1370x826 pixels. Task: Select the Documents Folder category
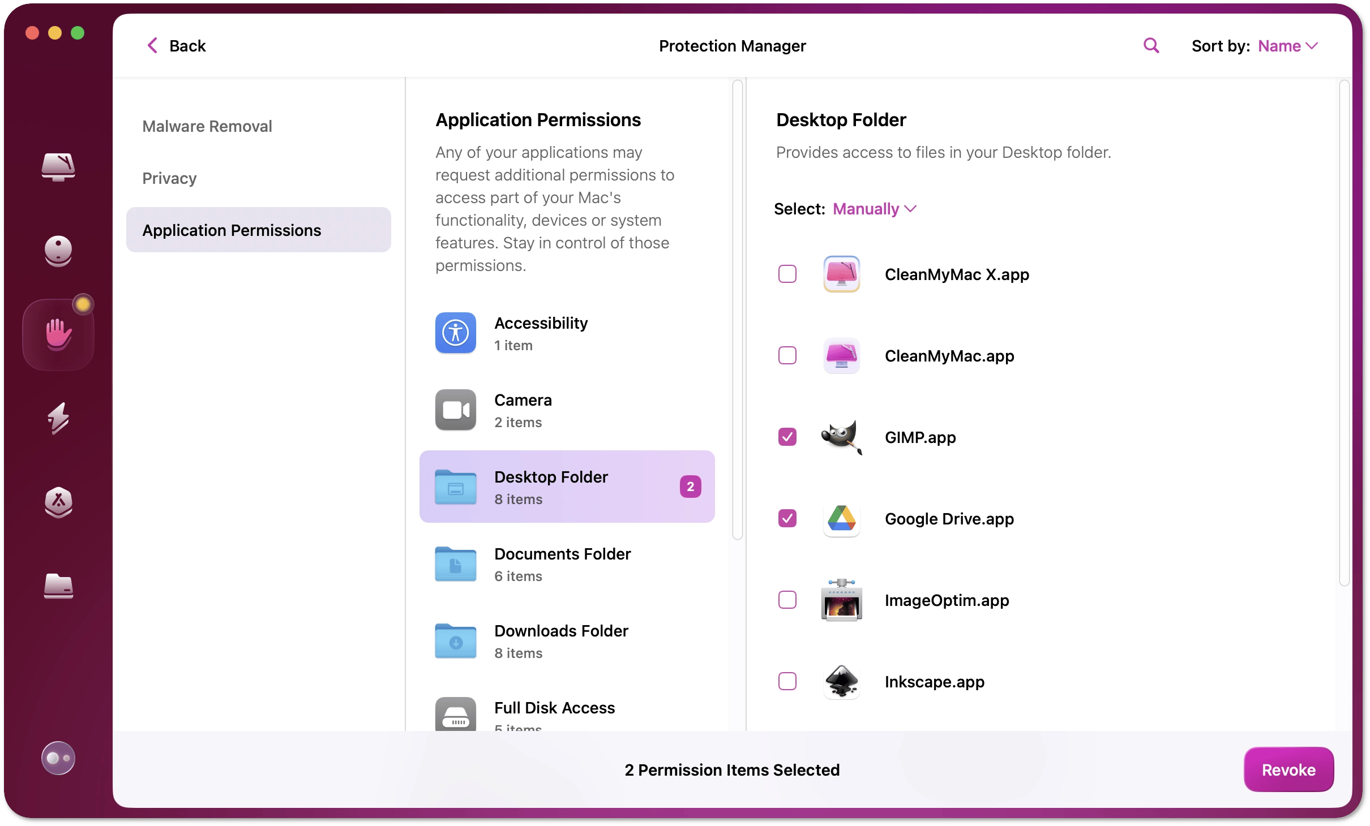[x=567, y=564]
